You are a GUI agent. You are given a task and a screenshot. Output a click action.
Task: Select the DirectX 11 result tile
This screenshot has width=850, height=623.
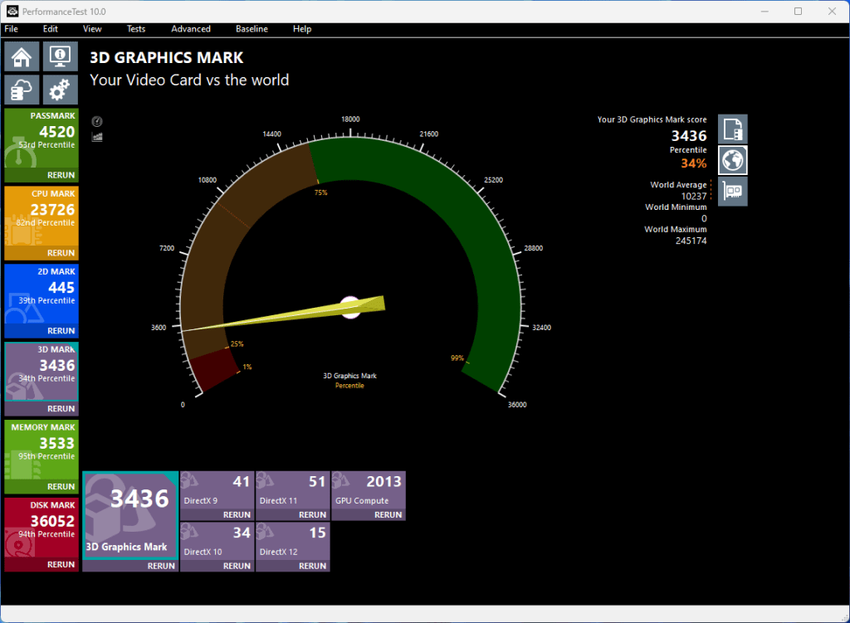[293, 490]
